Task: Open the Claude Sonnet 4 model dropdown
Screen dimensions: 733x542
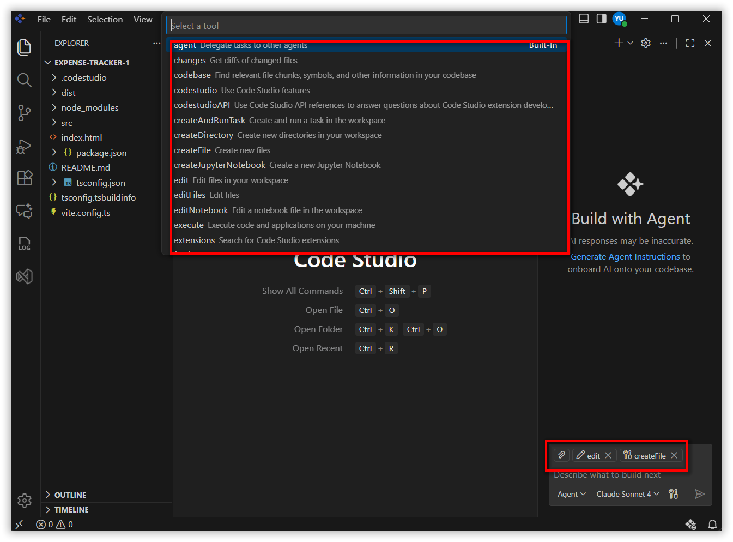Action: pyautogui.click(x=627, y=494)
